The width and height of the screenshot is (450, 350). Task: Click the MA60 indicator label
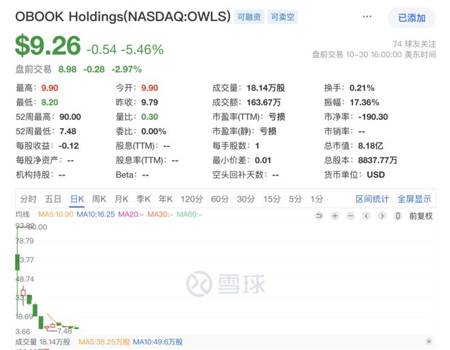190,214
